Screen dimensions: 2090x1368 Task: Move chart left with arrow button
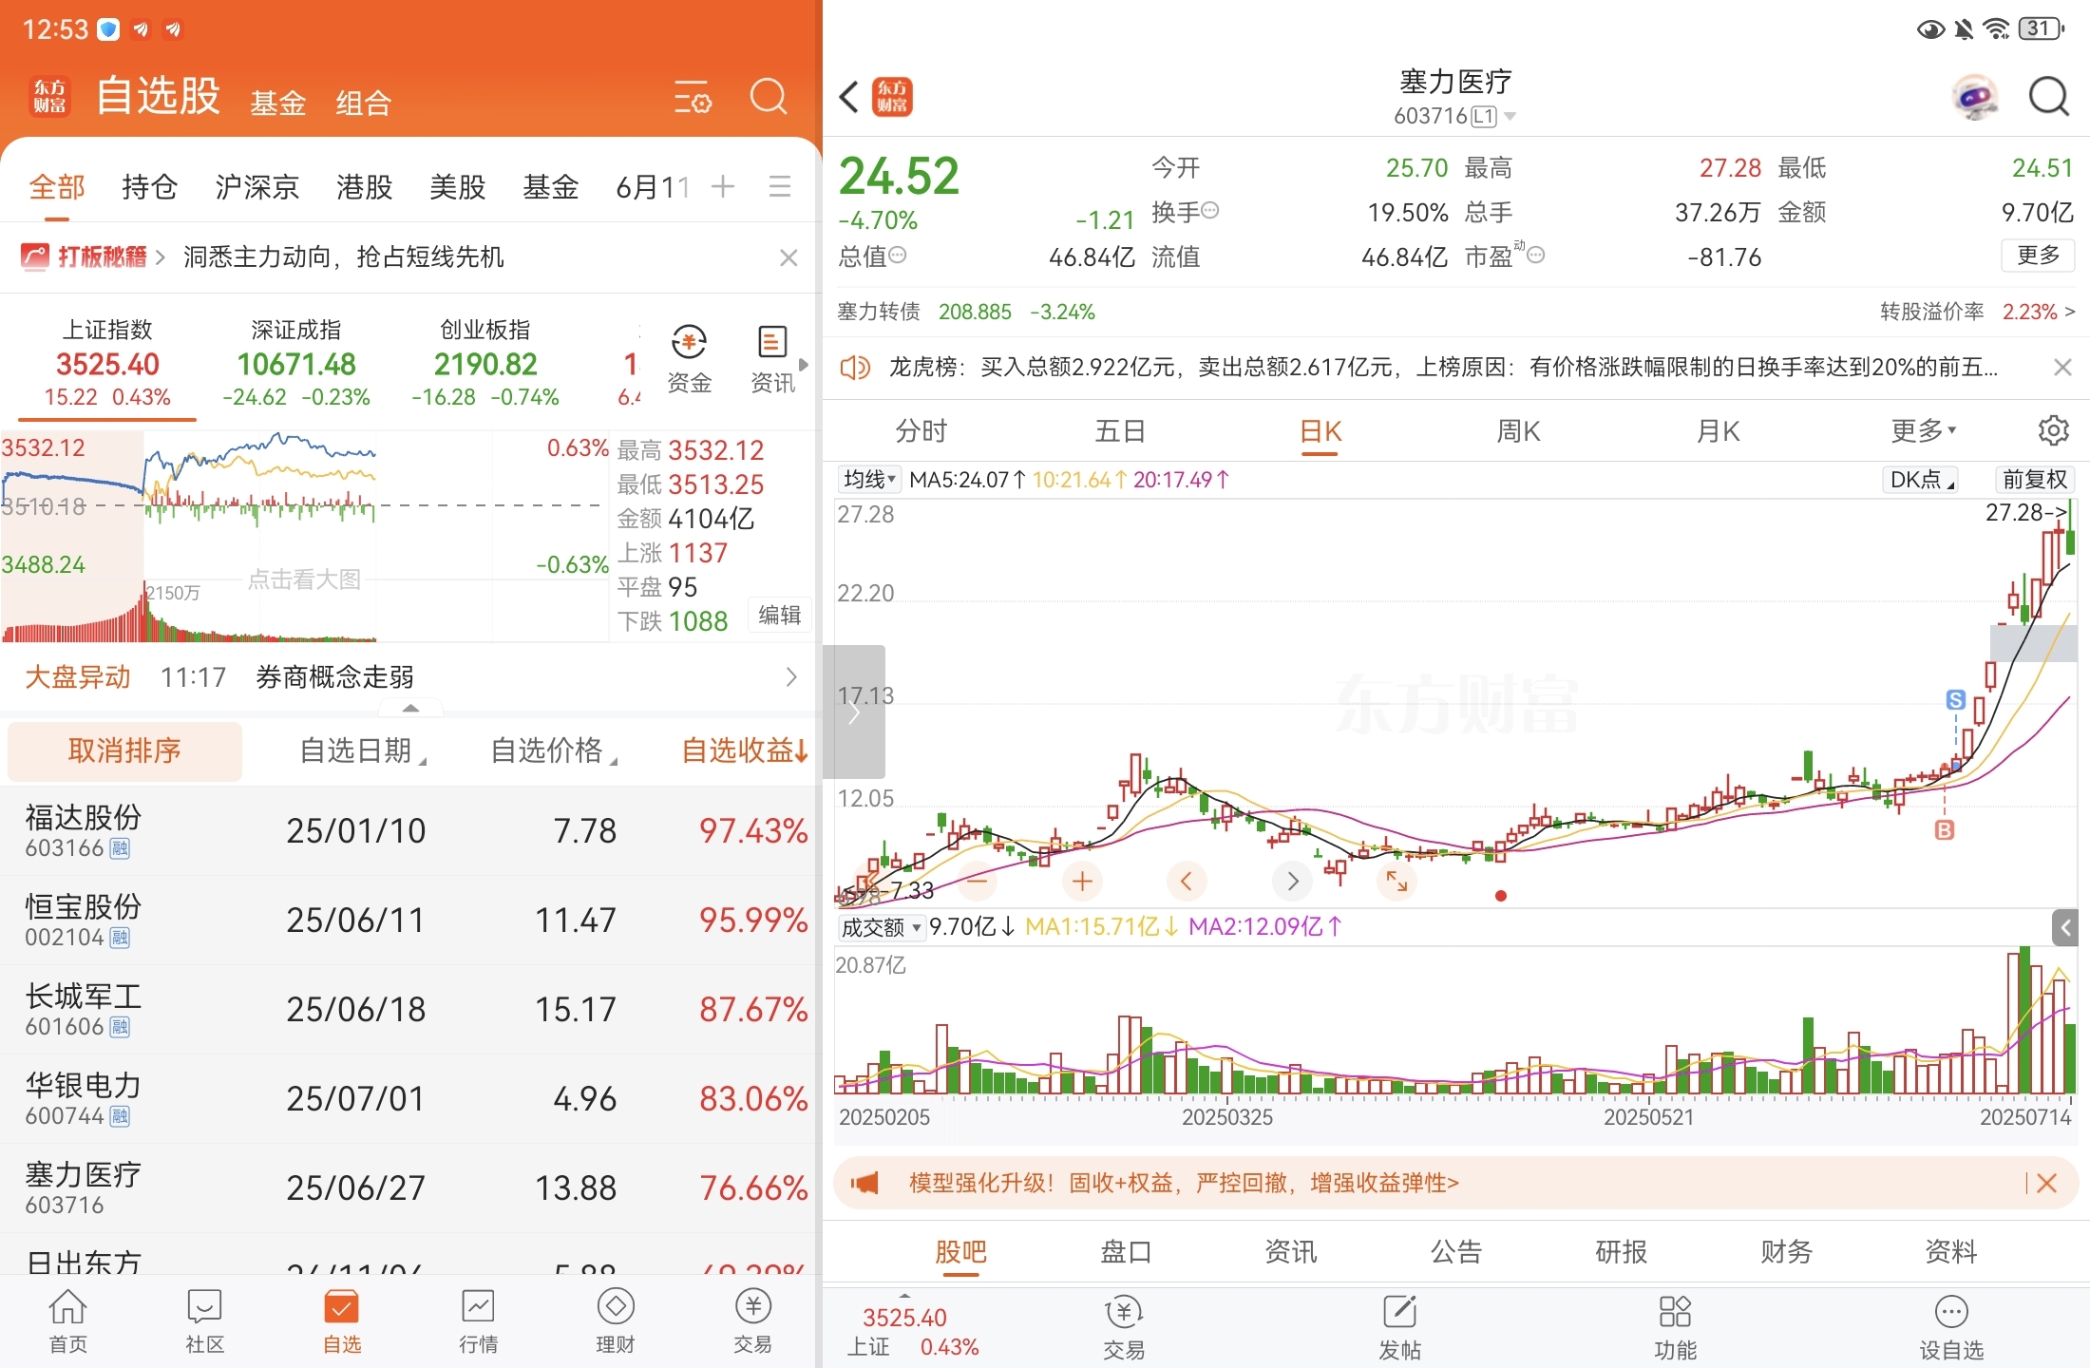1187,882
